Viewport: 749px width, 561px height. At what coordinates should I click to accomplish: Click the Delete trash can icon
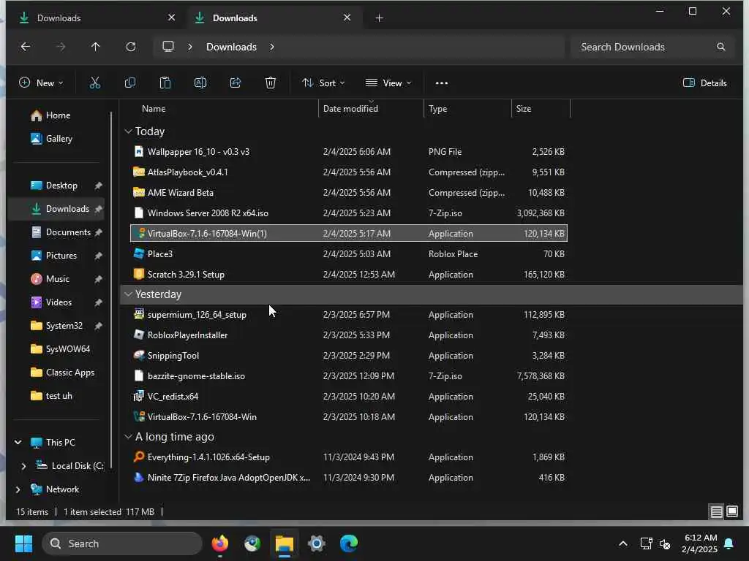click(x=271, y=83)
